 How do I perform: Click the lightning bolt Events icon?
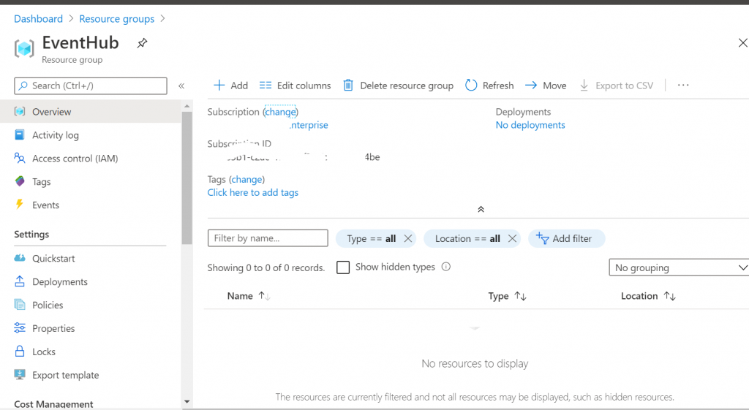20,205
